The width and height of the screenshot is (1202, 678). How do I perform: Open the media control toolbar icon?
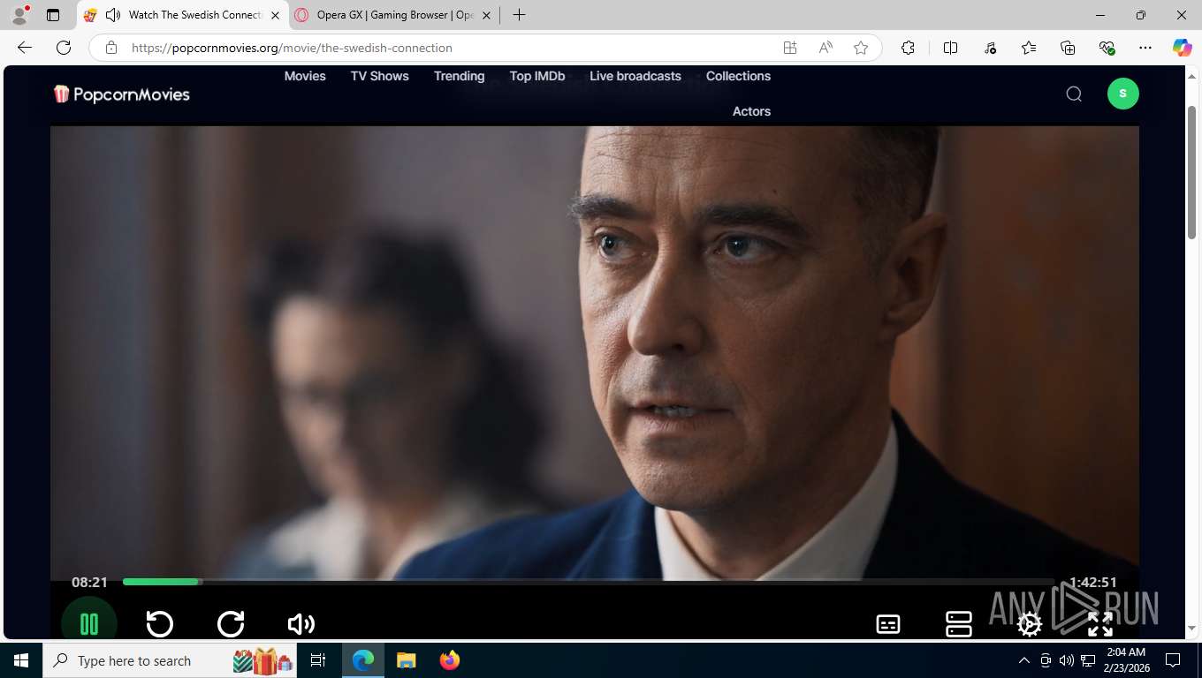990,48
